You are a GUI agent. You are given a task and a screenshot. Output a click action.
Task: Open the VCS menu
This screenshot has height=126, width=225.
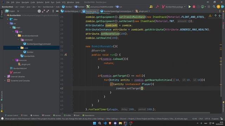click(64, 2)
